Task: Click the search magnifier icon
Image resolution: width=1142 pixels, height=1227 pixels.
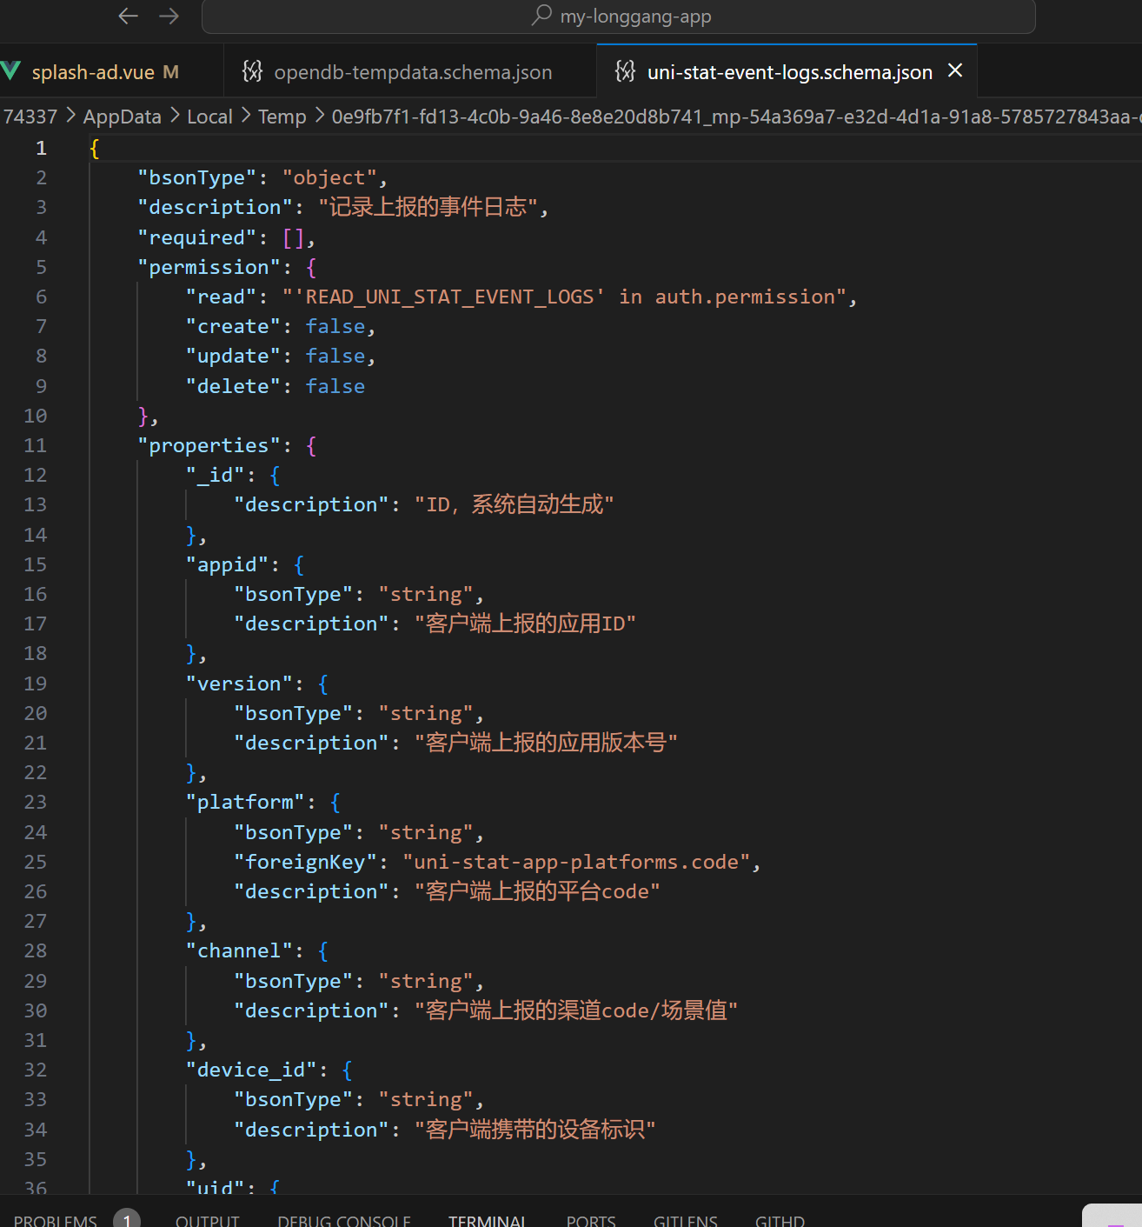Action: point(541,15)
